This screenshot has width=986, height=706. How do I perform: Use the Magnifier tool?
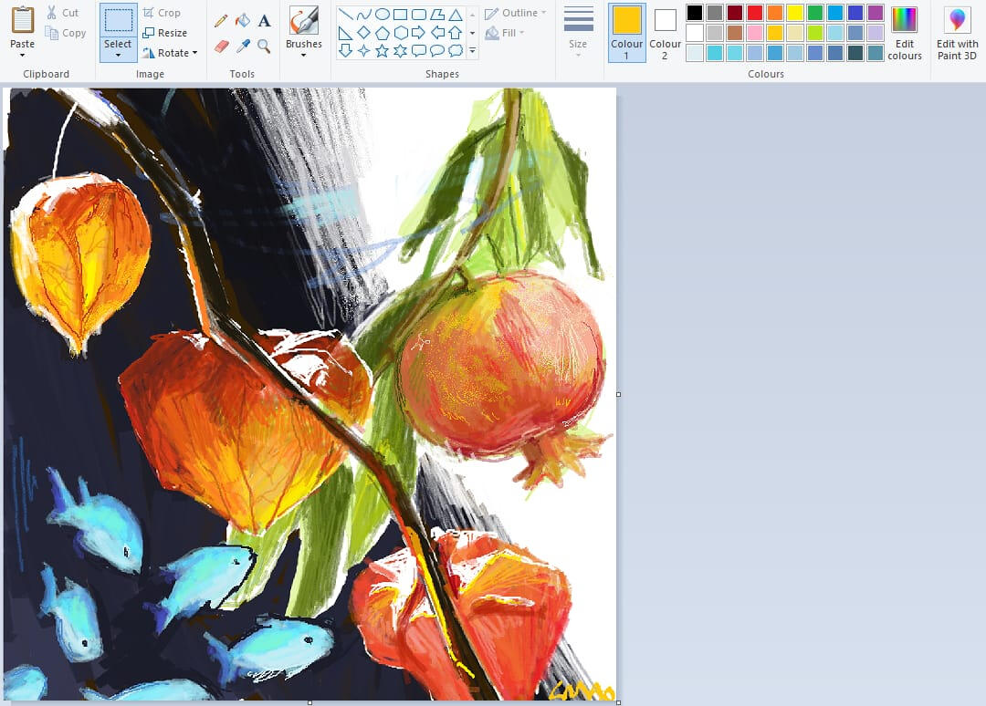[264, 46]
